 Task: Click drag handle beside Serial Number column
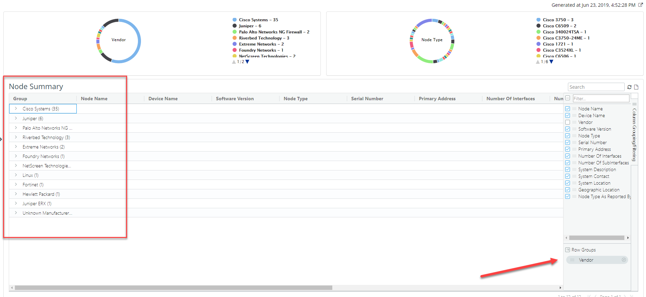[x=574, y=142]
